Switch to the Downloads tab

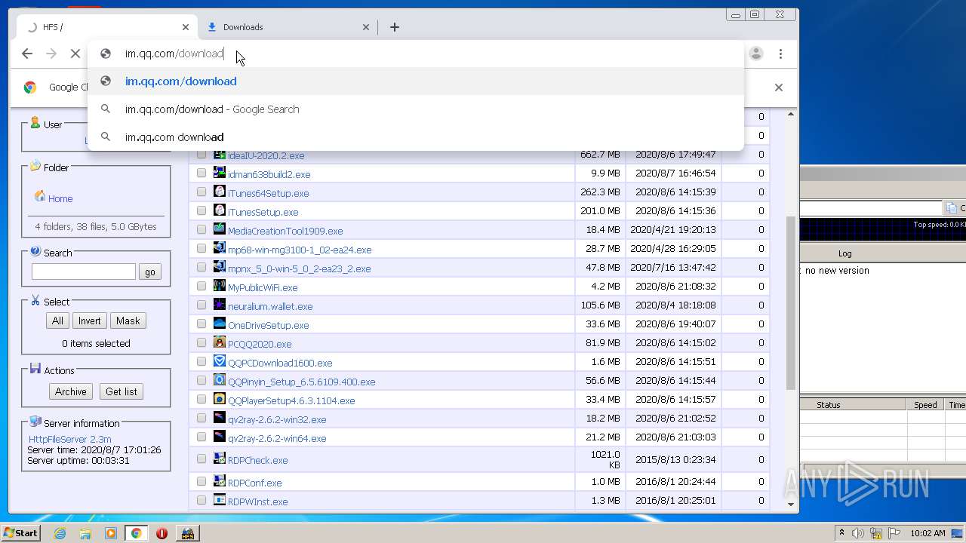point(288,27)
